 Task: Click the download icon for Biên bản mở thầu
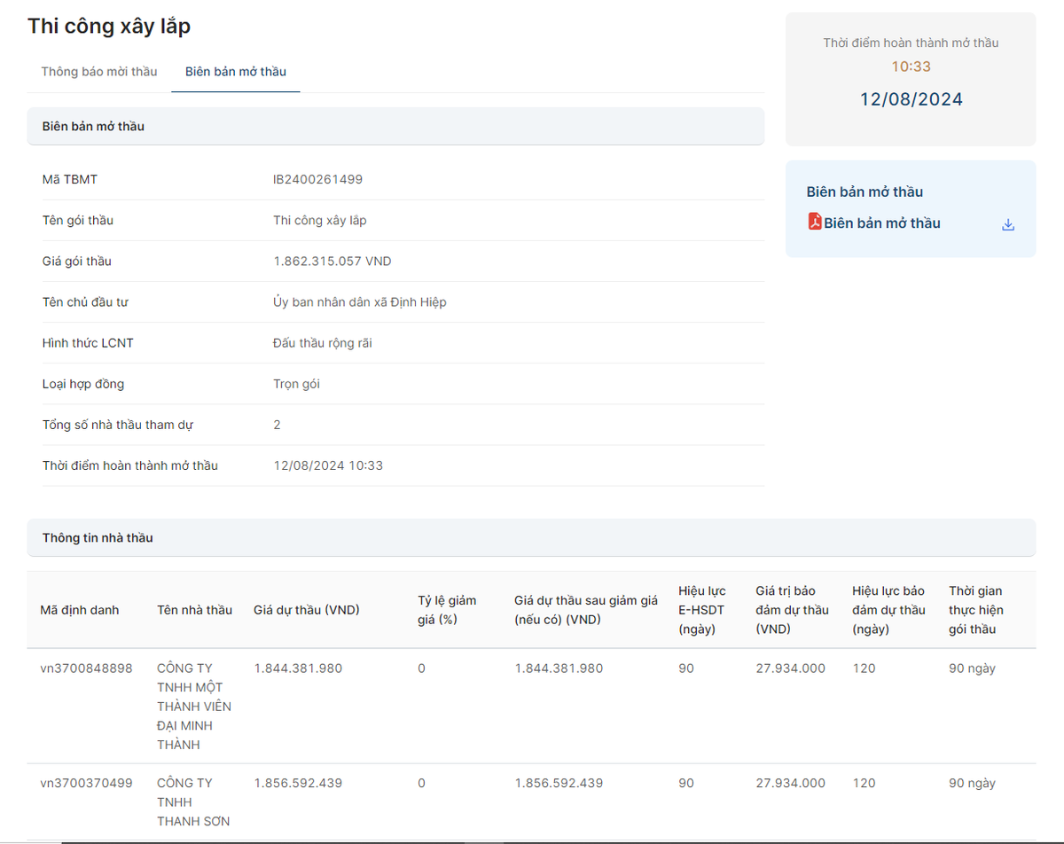click(x=1007, y=225)
